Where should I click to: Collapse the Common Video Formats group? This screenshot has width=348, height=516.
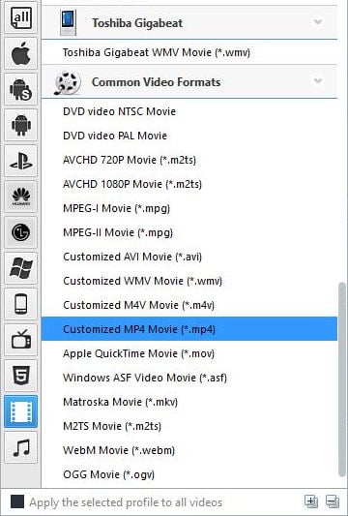point(317,81)
